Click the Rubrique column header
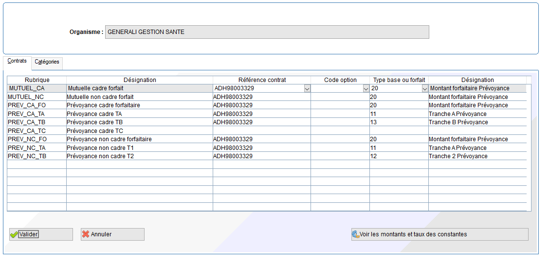 pyautogui.click(x=37, y=80)
